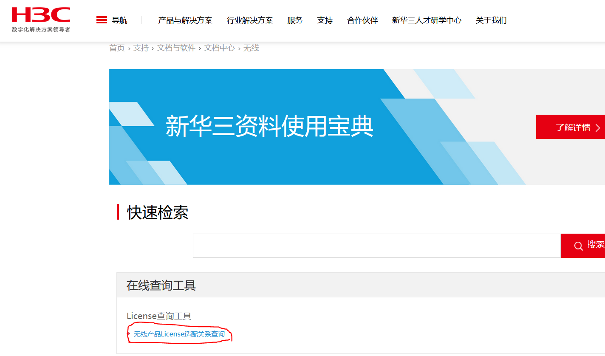Open the 新华三人才研学中心 menu

(x=427, y=20)
